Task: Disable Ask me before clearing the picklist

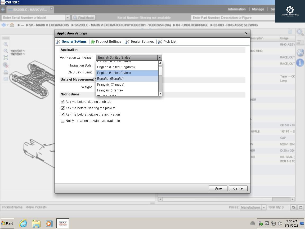Action: [62, 108]
